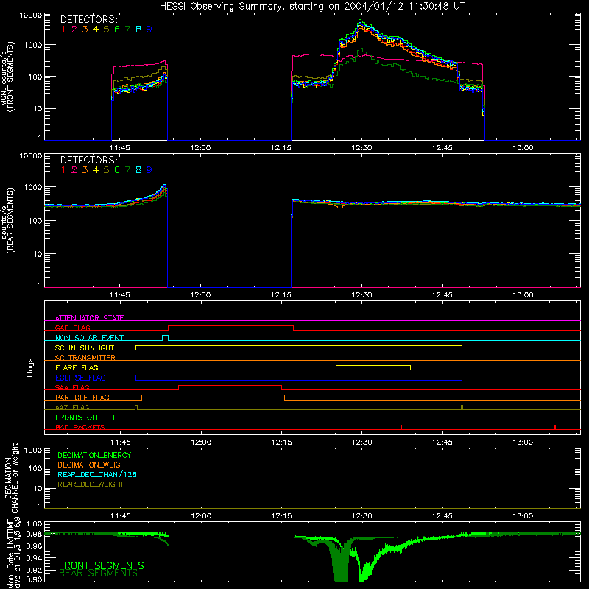Select detector 1 label in front segments panel
This screenshot has height=589, width=589.
[63, 29]
